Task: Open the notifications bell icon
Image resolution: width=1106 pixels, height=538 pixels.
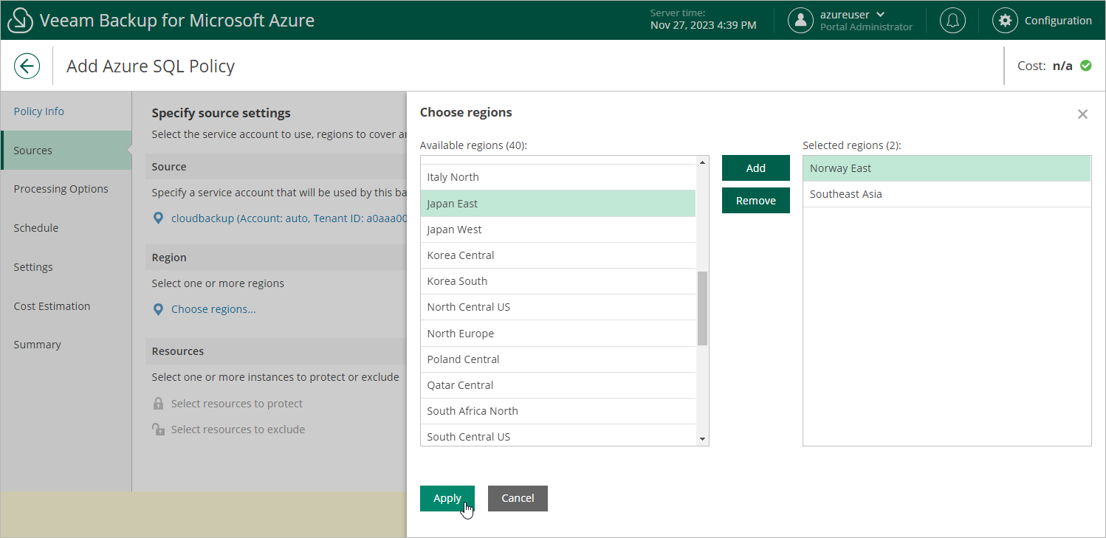Action: (x=952, y=21)
